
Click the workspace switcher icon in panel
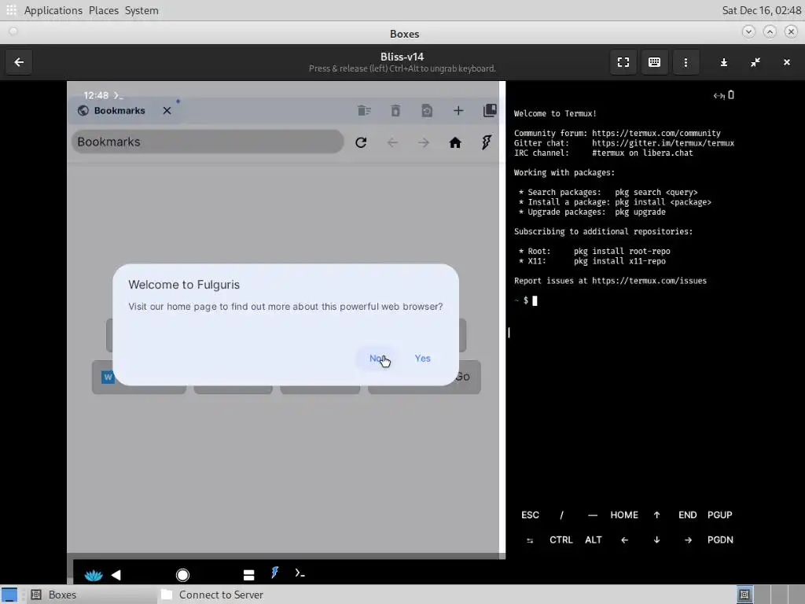(744, 595)
